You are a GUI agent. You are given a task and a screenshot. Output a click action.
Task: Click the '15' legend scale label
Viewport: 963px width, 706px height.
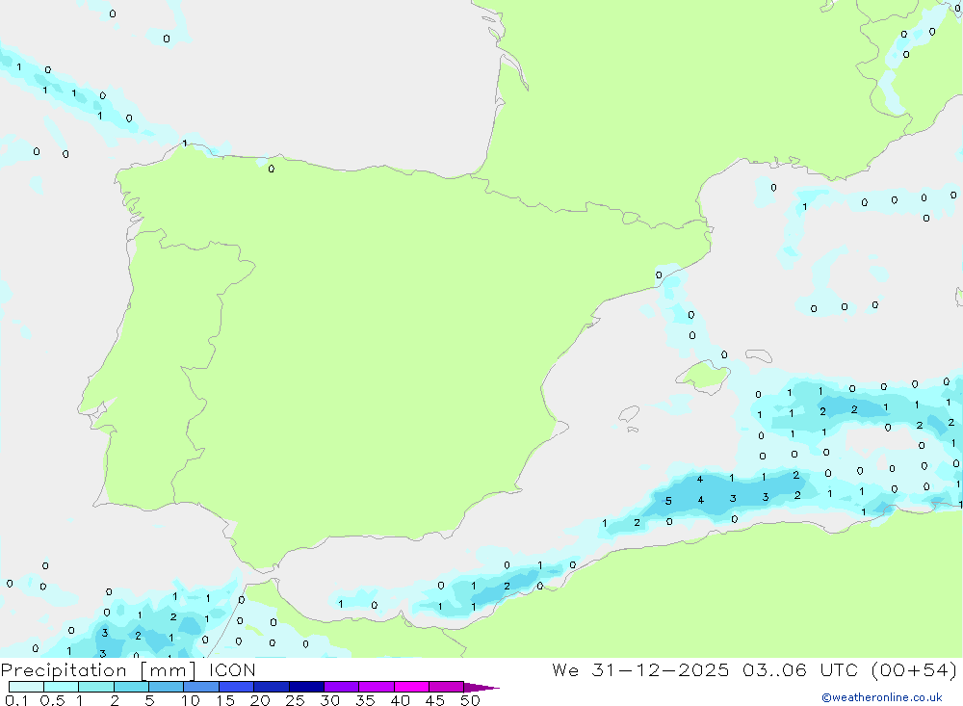point(225,700)
